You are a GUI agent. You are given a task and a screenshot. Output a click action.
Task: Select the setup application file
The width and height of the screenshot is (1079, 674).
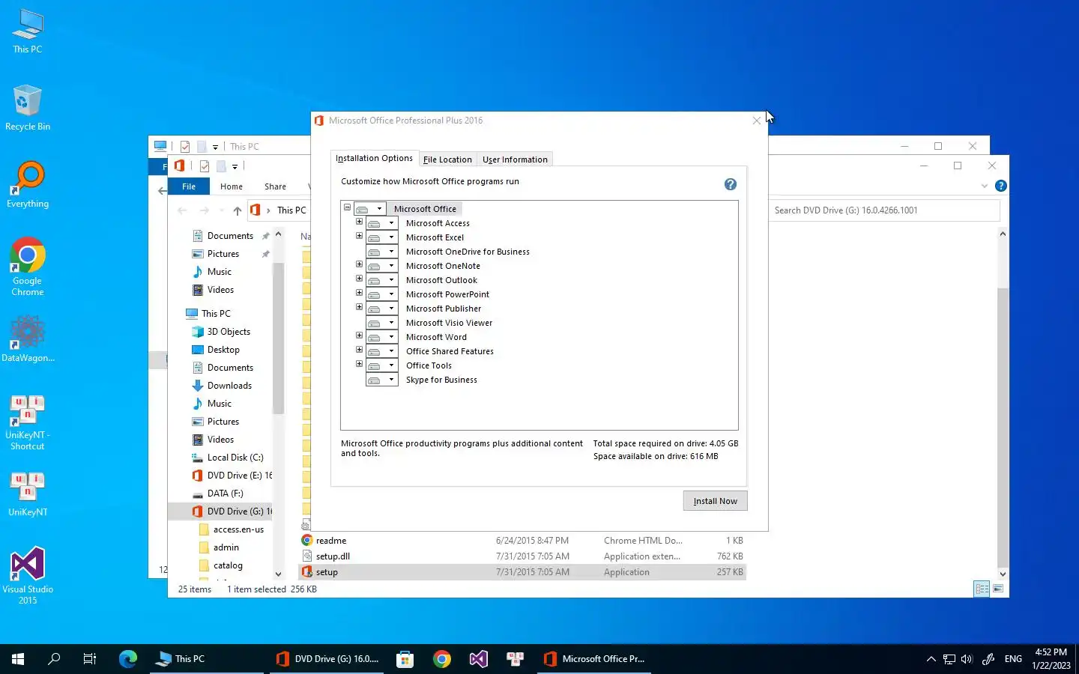pyautogui.click(x=522, y=572)
